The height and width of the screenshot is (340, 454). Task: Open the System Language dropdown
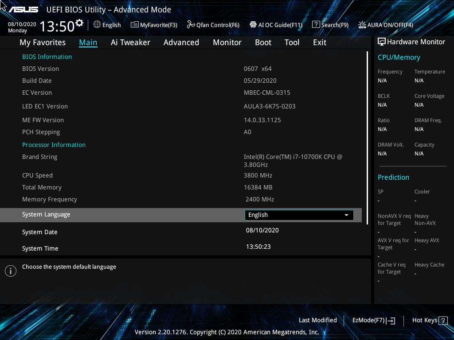(298, 215)
